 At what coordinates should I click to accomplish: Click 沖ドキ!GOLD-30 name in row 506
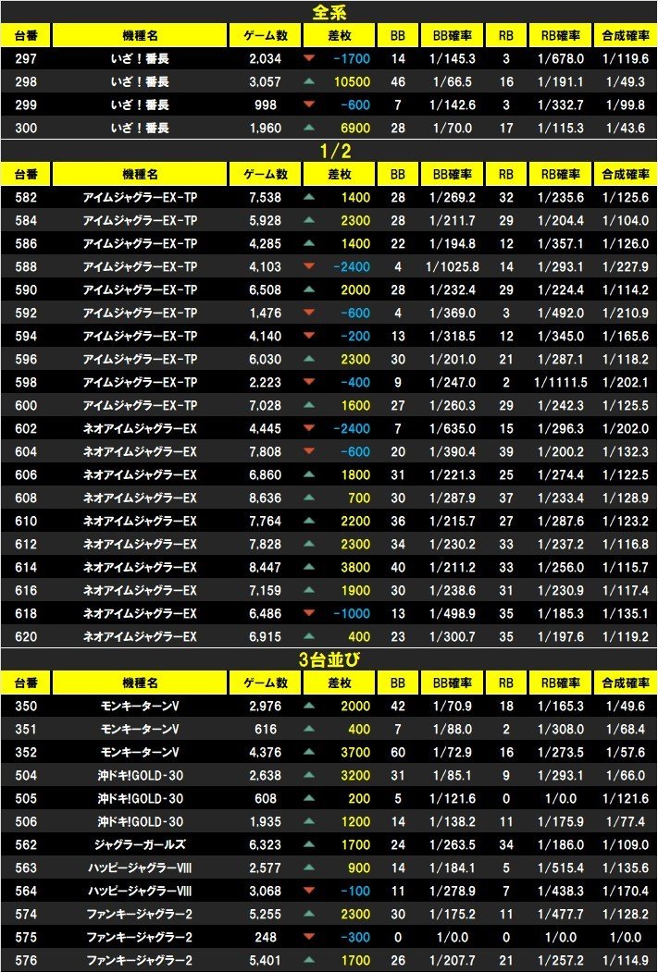click(x=140, y=822)
